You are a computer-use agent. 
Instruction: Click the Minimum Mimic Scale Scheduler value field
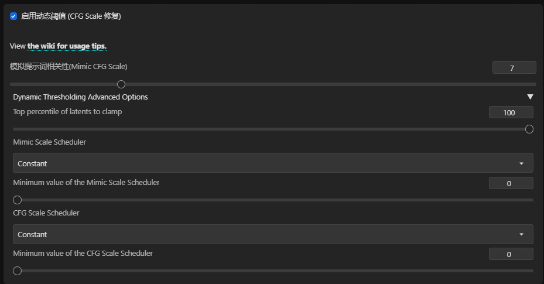[x=511, y=183]
